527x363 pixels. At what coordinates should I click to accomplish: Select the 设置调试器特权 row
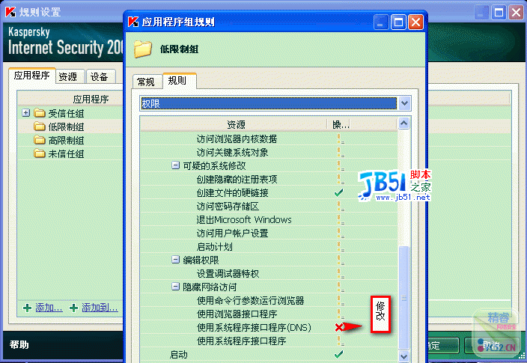(269, 273)
